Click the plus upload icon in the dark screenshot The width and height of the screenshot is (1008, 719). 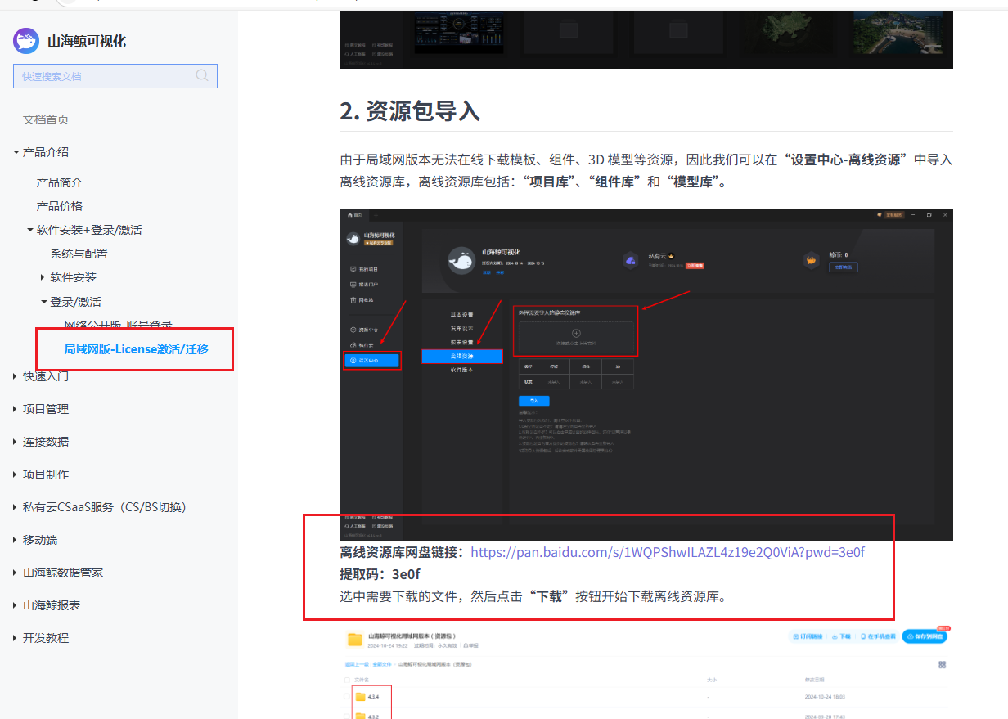[x=576, y=333]
